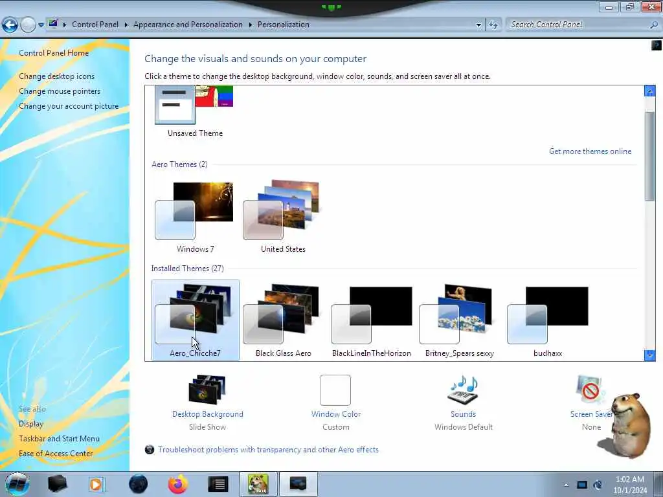The height and width of the screenshot is (497, 663).
Task: Open the clock showing 1:02 AM
Action: point(630,485)
